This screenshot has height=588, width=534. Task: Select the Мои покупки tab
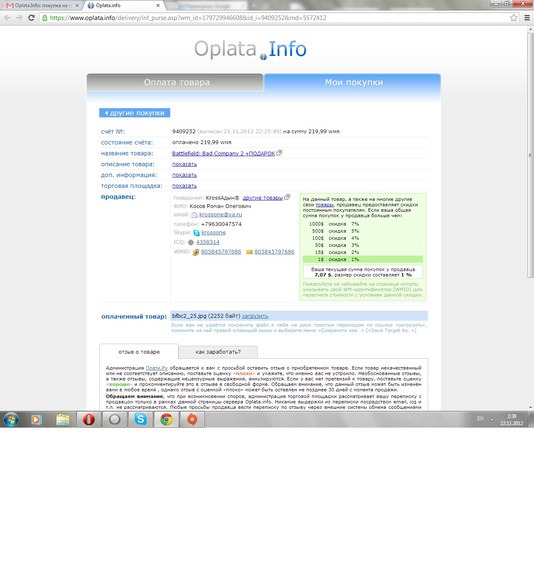point(353,82)
